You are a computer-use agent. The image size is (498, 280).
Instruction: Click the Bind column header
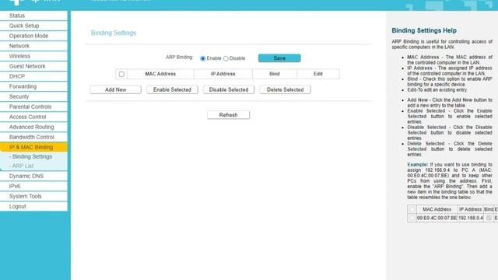click(x=275, y=74)
